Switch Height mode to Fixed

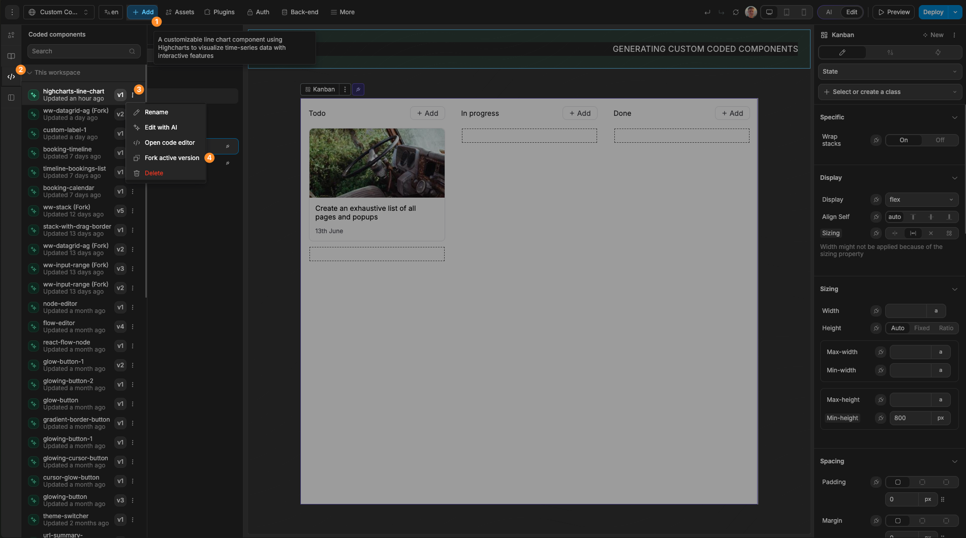point(921,328)
